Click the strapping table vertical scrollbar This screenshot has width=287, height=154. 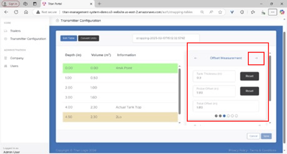click(179, 91)
